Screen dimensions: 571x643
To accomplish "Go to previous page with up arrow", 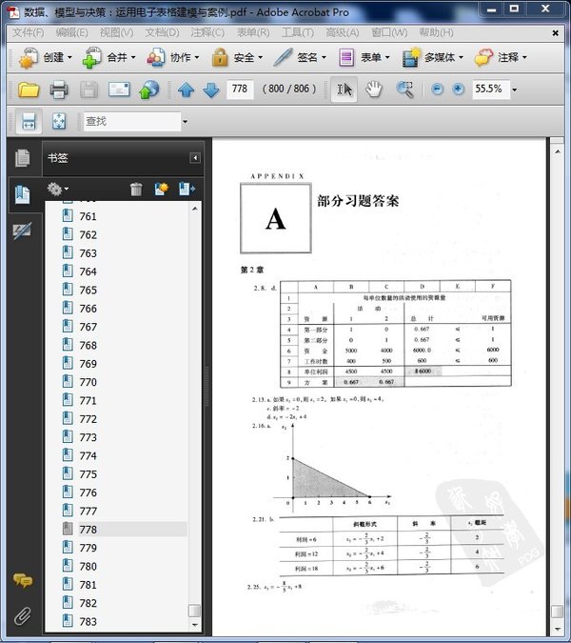I will pos(186,90).
